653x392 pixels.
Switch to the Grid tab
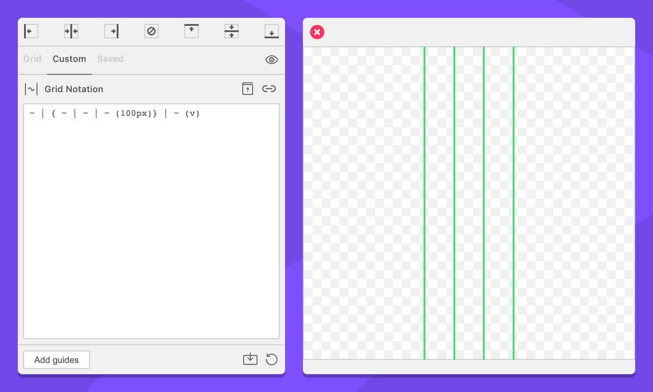point(33,59)
